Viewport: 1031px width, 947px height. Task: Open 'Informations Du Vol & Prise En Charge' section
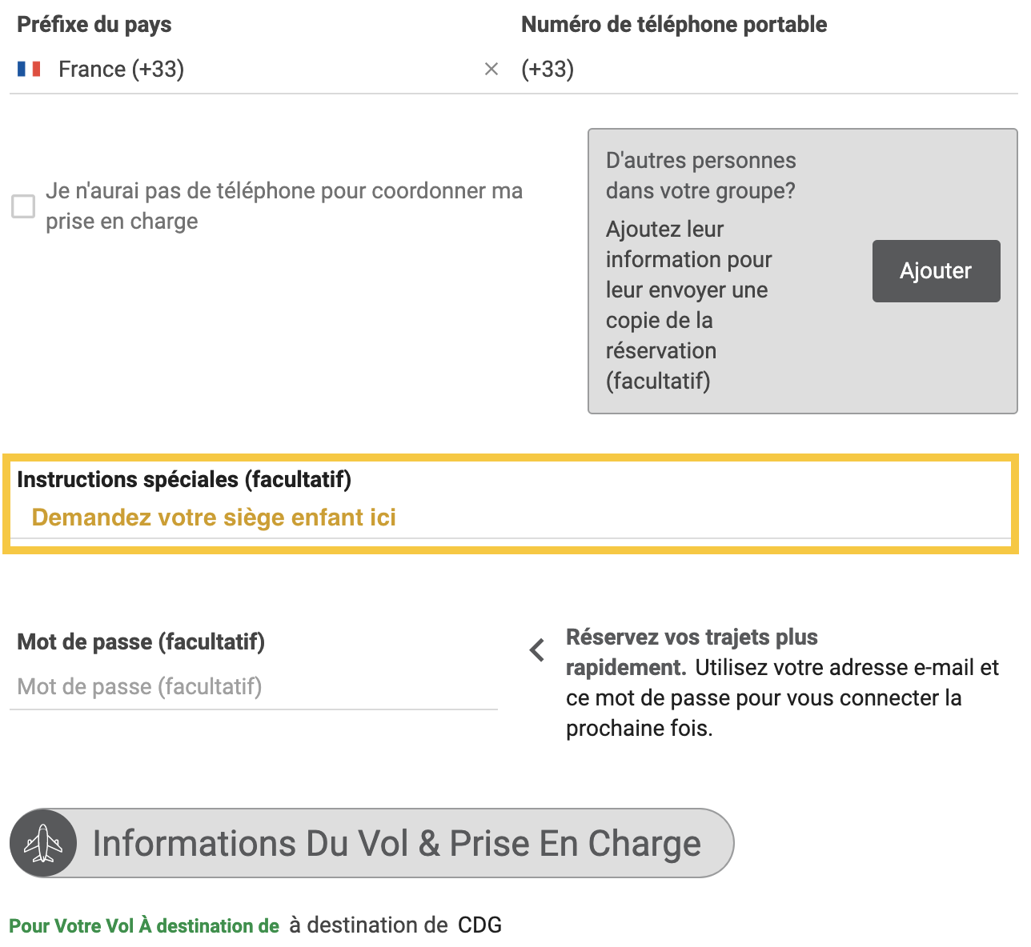396,843
